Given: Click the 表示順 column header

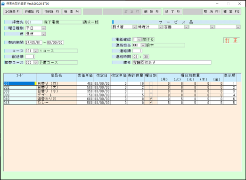Looking at the screenshot, I should [x=230, y=75].
